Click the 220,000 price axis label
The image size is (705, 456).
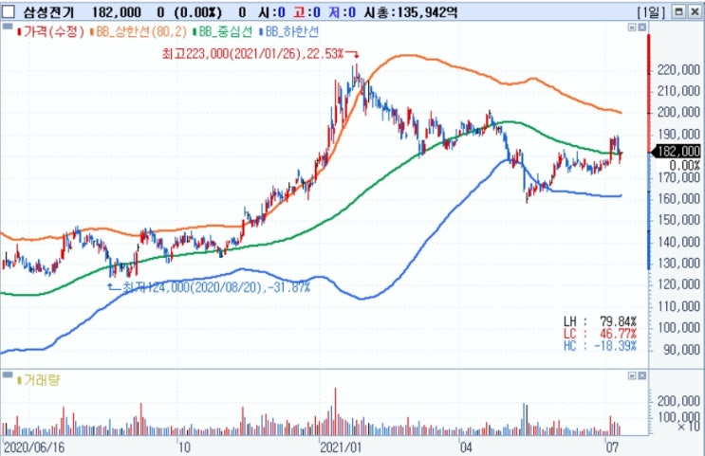(678, 69)
